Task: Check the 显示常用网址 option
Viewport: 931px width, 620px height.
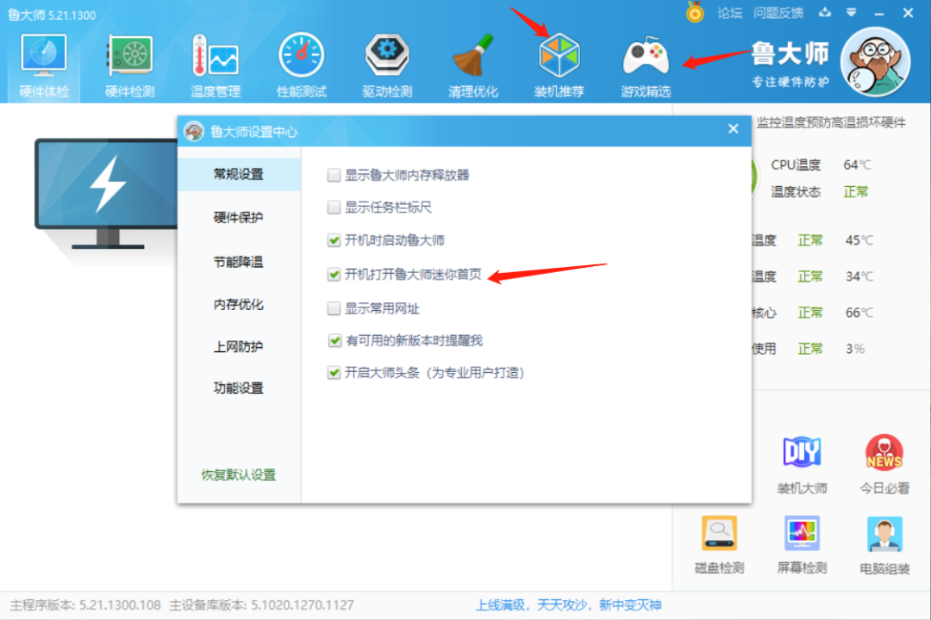Action: (x=333, y=307)
